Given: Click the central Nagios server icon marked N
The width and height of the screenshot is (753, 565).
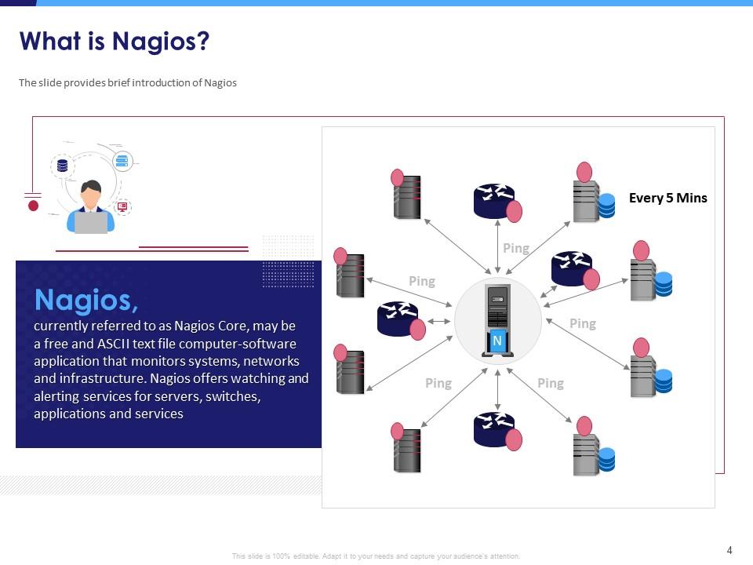Looking at the screenshot, I should pos(497,321).
